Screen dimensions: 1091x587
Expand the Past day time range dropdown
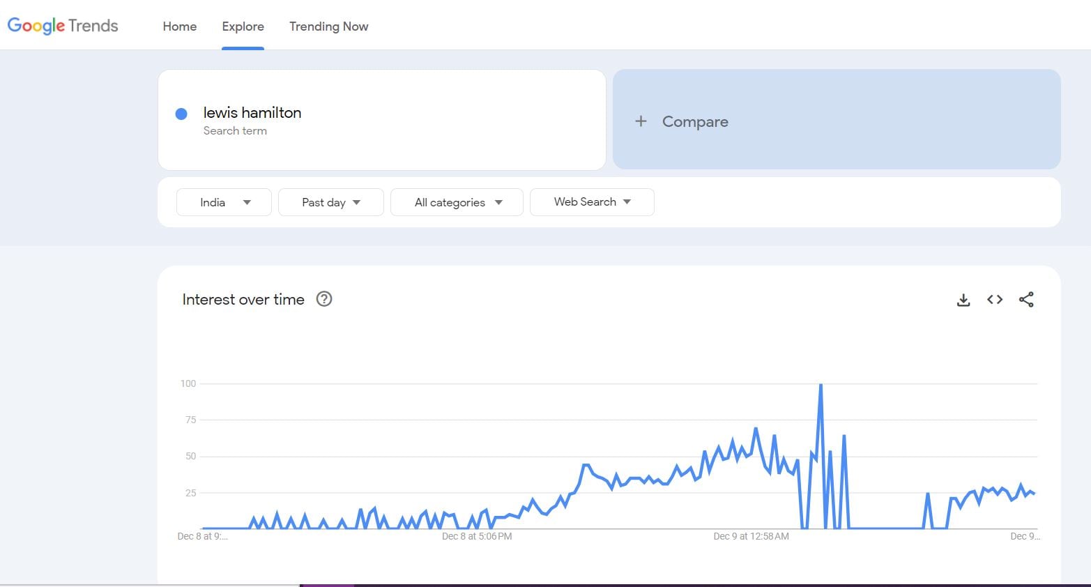tap(330, 202)
